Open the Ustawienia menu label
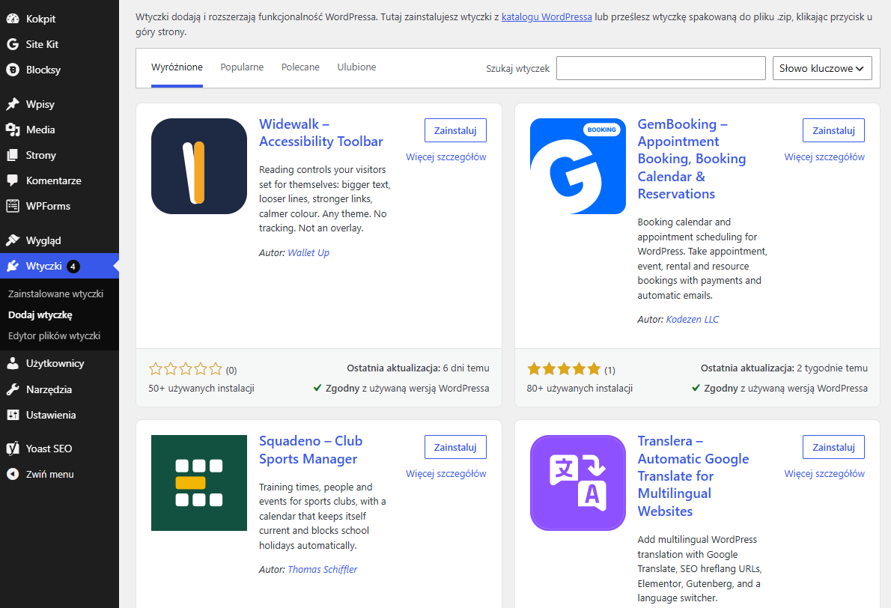 click(51, 415)
